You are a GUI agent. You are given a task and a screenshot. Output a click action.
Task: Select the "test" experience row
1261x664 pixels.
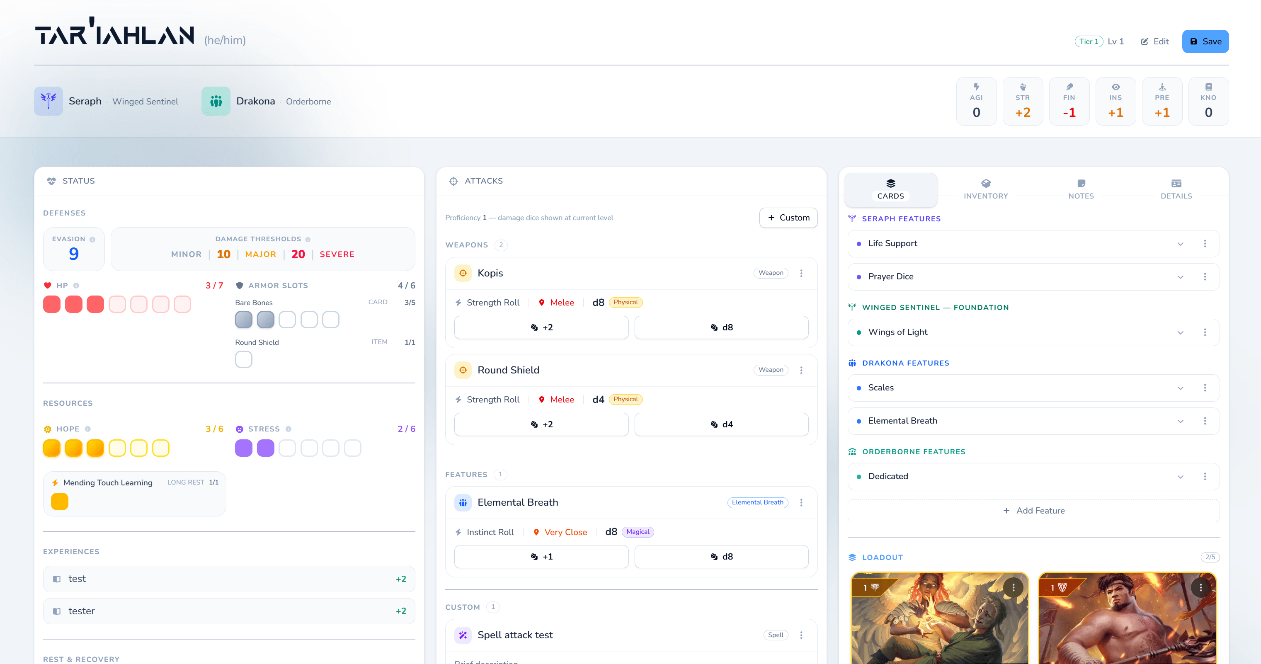click(x=229, y=579)
